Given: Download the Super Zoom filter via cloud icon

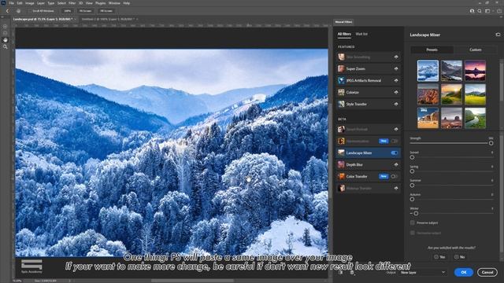Looking at the screenshot, I should point(396,68).
